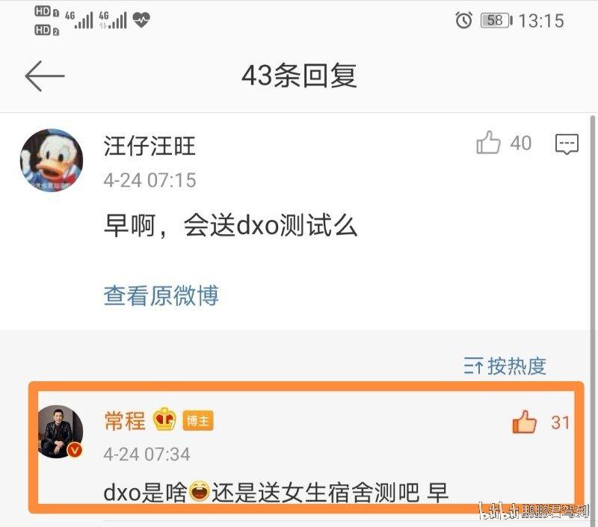Open the 查看原微博 link
The height and width of the screenshot is (527, 598).
coord(161,295)
